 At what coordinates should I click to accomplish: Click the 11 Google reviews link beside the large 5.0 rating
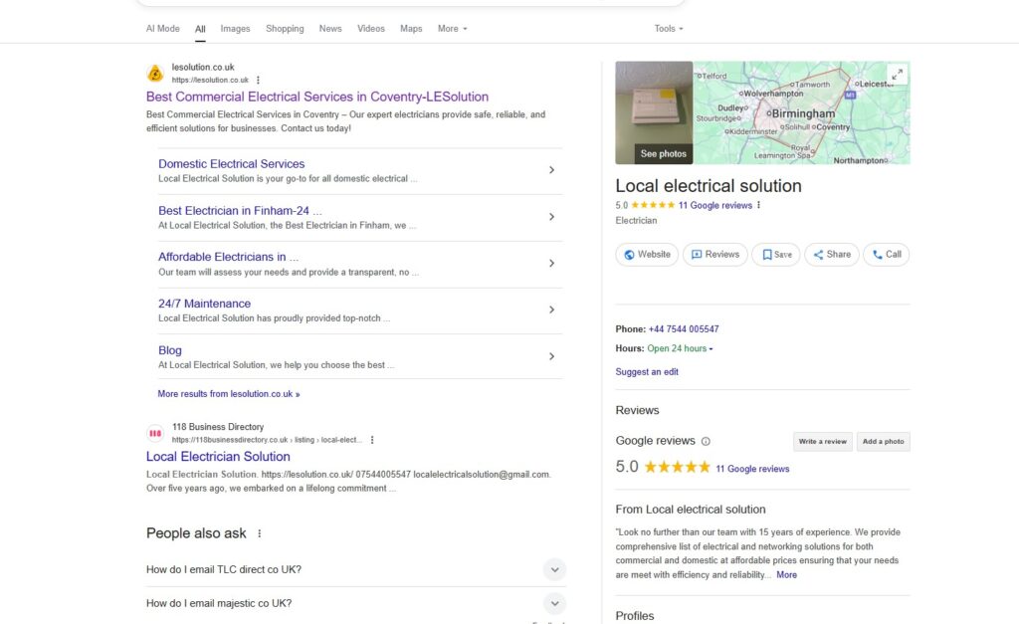[752, 469]
